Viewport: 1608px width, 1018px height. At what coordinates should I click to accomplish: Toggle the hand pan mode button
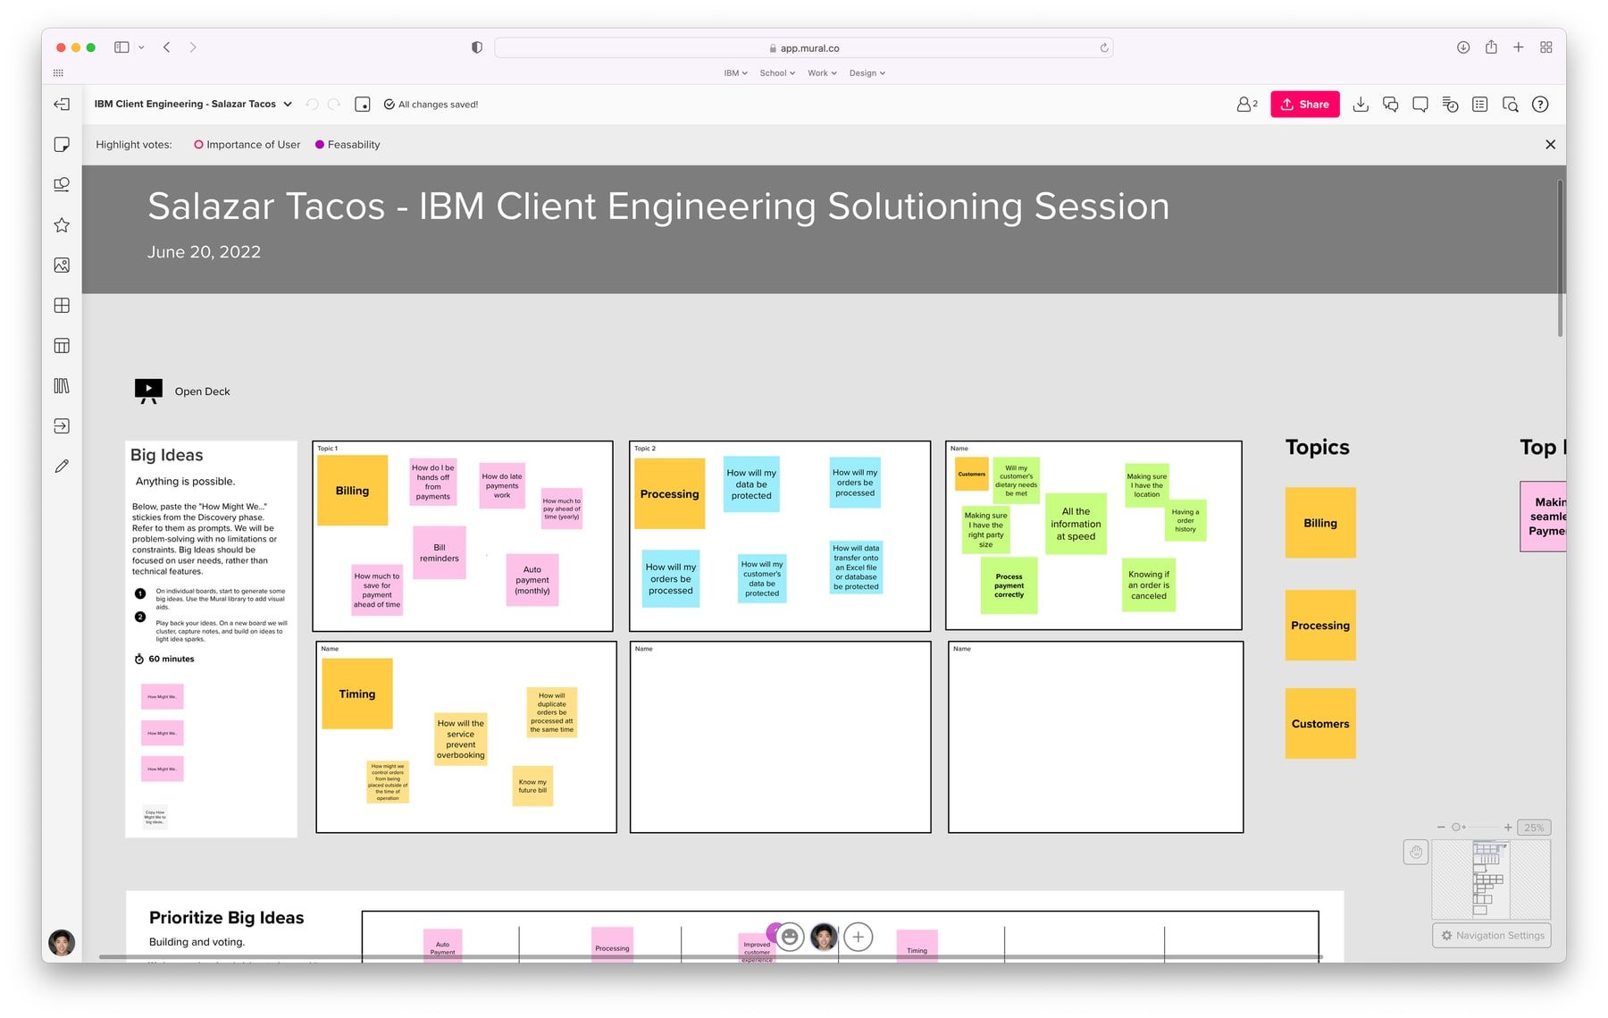(x=1416, y=853)
